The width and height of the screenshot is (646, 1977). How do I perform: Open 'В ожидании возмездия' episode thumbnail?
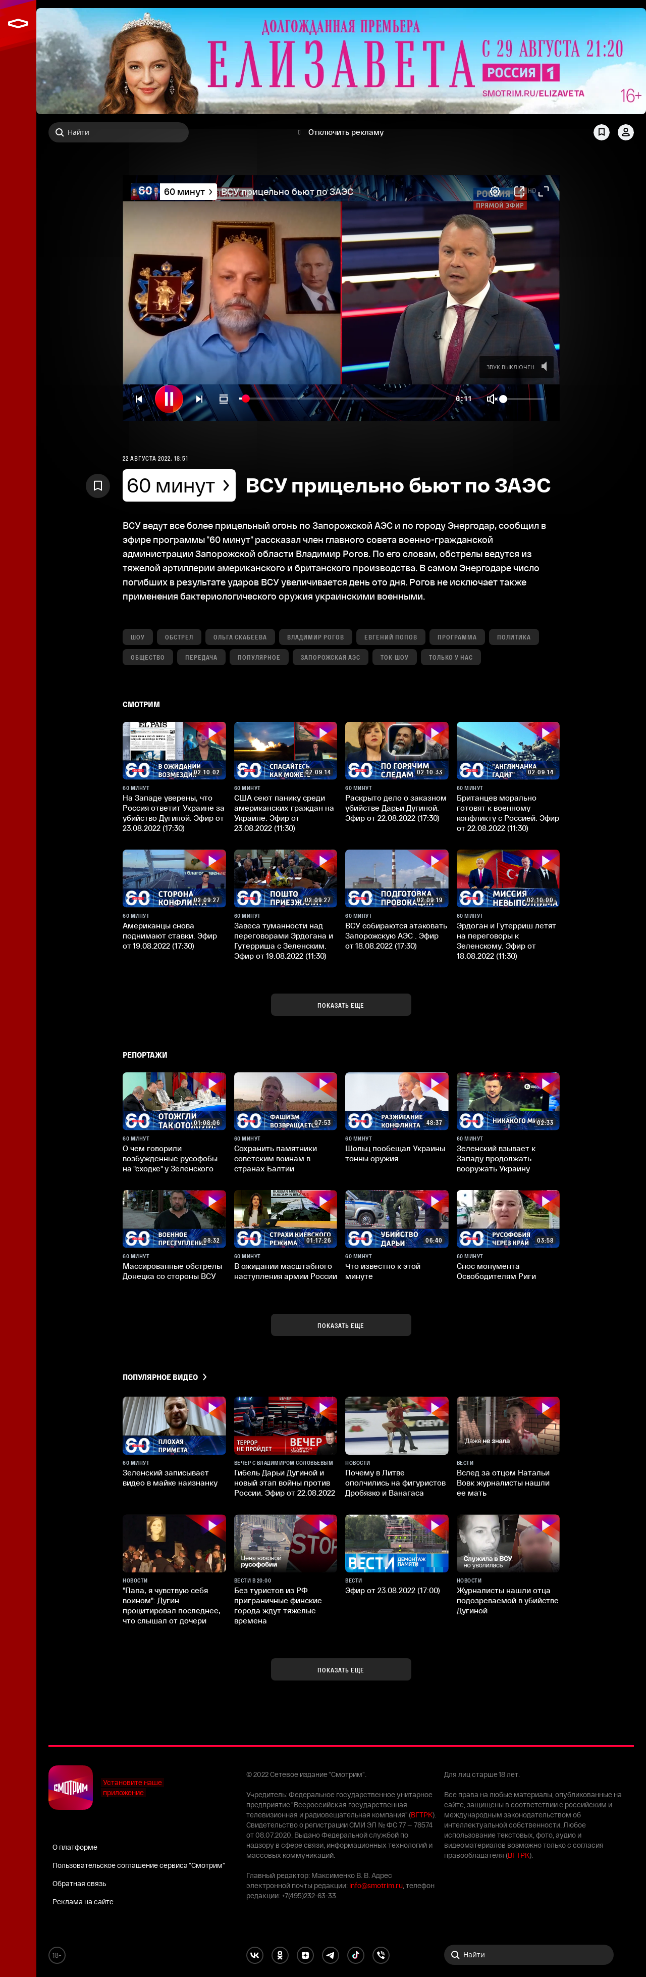tap(174, 751)
